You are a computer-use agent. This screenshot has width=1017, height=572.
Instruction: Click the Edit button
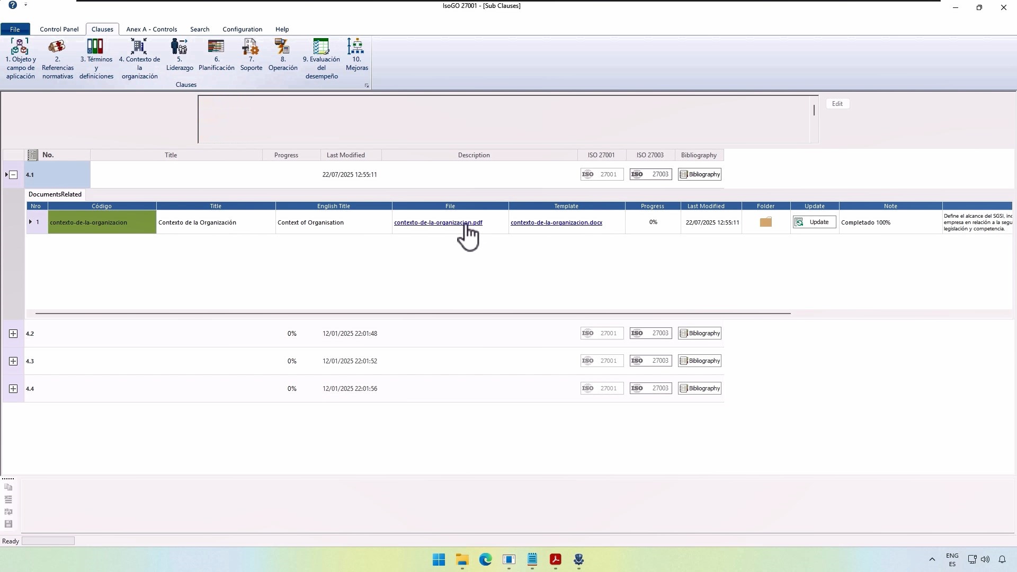point(837,104)
